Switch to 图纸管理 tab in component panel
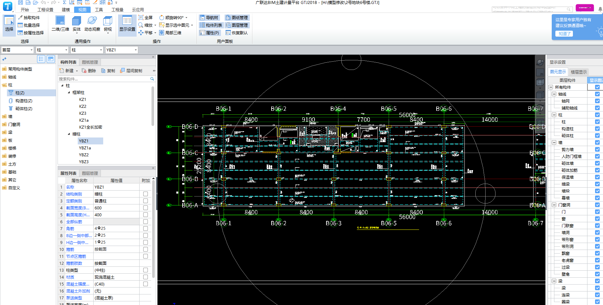Screen dimensions: 603x305 tap(90, 62)
